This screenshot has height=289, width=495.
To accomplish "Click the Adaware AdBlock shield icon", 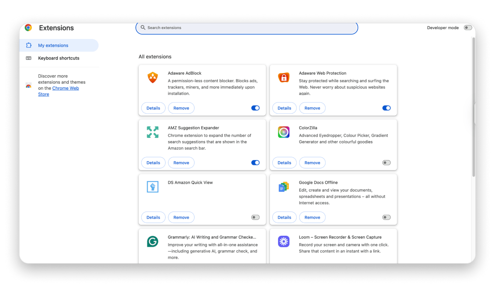I will [153, 77].
